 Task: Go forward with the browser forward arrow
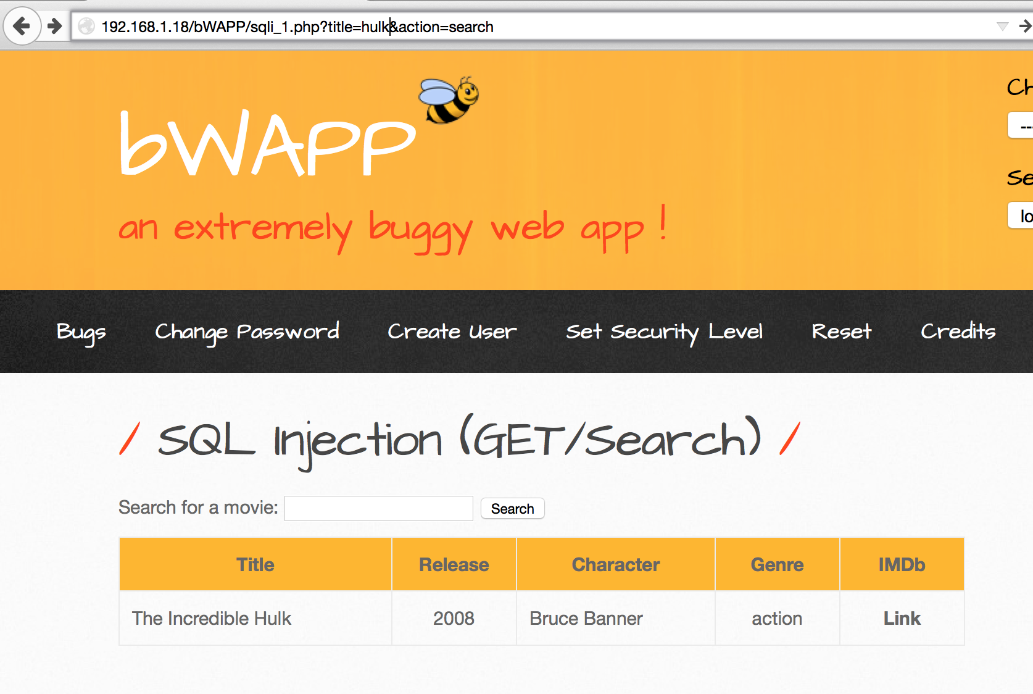pyautogui.click(x=55, y=26)
